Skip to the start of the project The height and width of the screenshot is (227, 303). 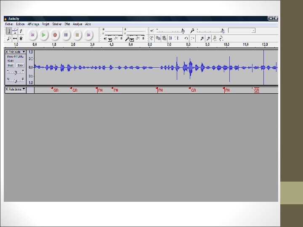[32, 35]
